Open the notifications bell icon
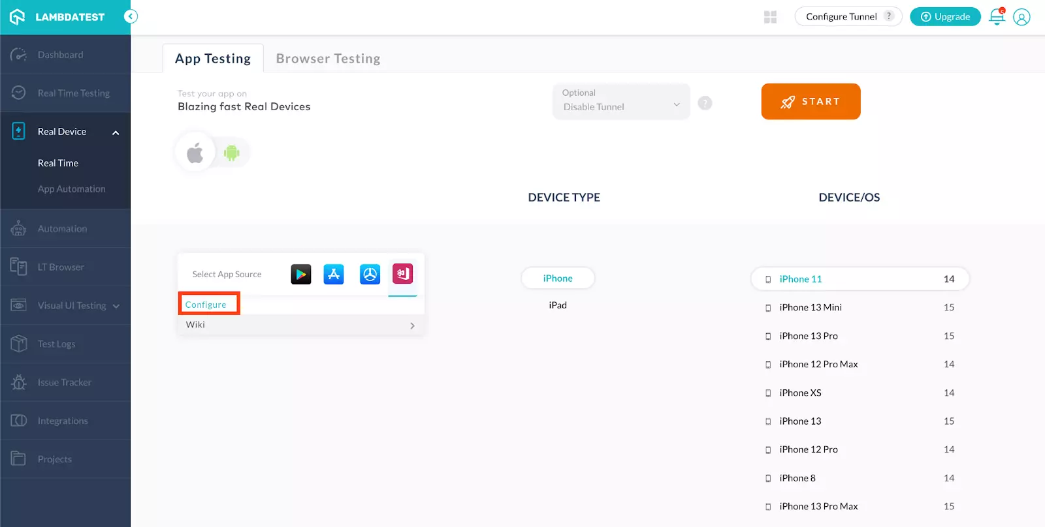This screenshot has width=1045, height=527. 997,16
